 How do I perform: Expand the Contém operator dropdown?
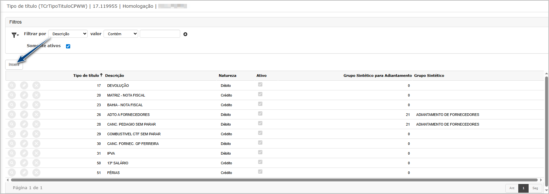tap(121, 34)
